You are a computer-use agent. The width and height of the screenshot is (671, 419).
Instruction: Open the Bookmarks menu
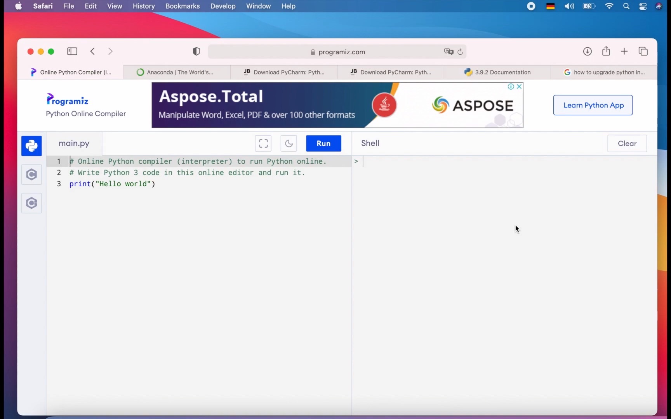183,6
